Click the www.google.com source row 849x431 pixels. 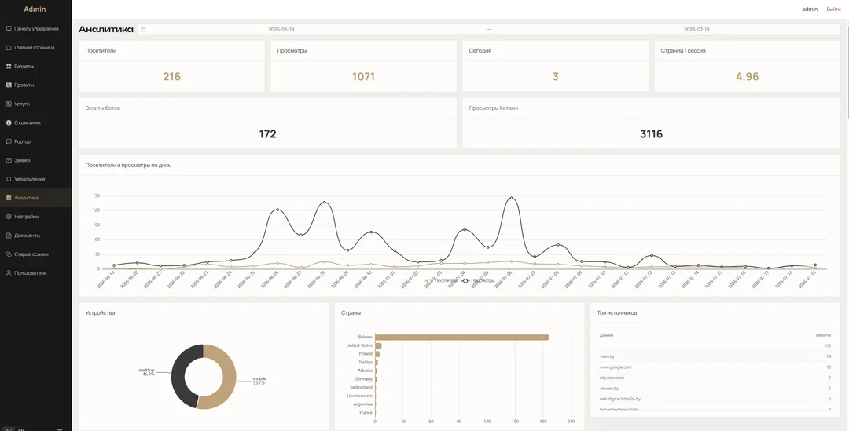click(715, 367)
